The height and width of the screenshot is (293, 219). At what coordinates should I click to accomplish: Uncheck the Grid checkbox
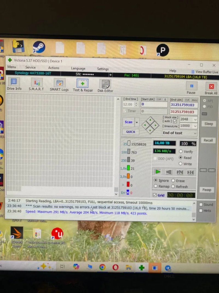(155, 195)
